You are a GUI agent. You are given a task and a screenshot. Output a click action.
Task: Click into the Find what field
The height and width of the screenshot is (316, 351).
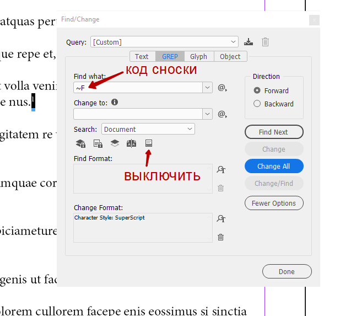138,87
